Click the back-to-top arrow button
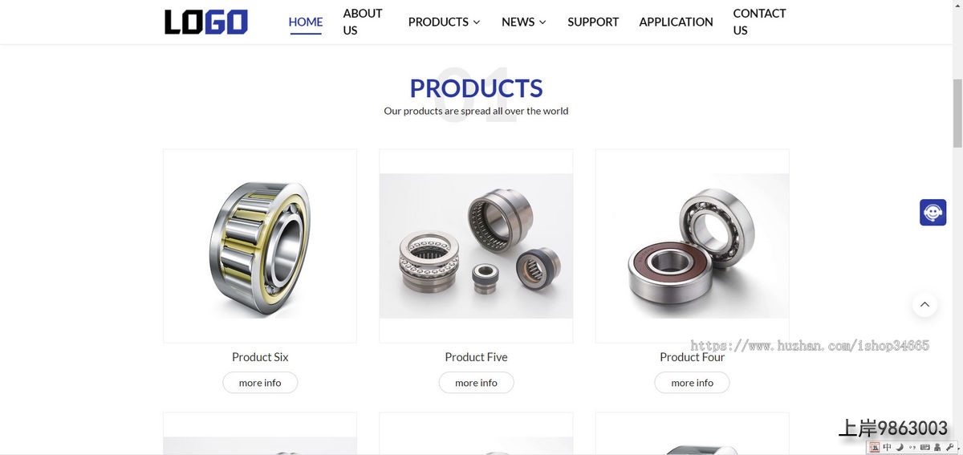This screenshot has height=455, width=963. pos(924,304)
